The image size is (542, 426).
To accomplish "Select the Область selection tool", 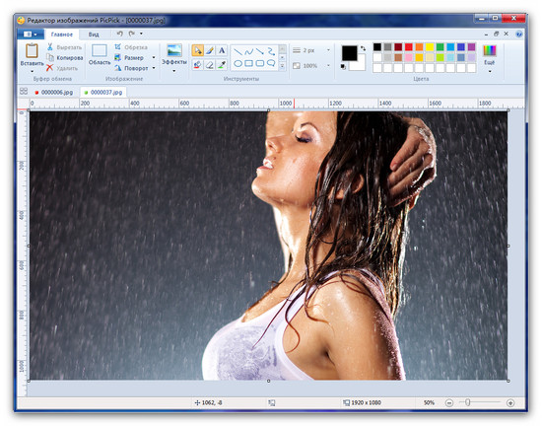I will tap(100, 50).
